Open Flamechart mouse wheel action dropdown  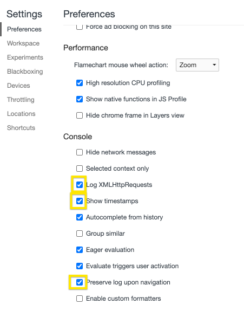[x=197, y=65]
